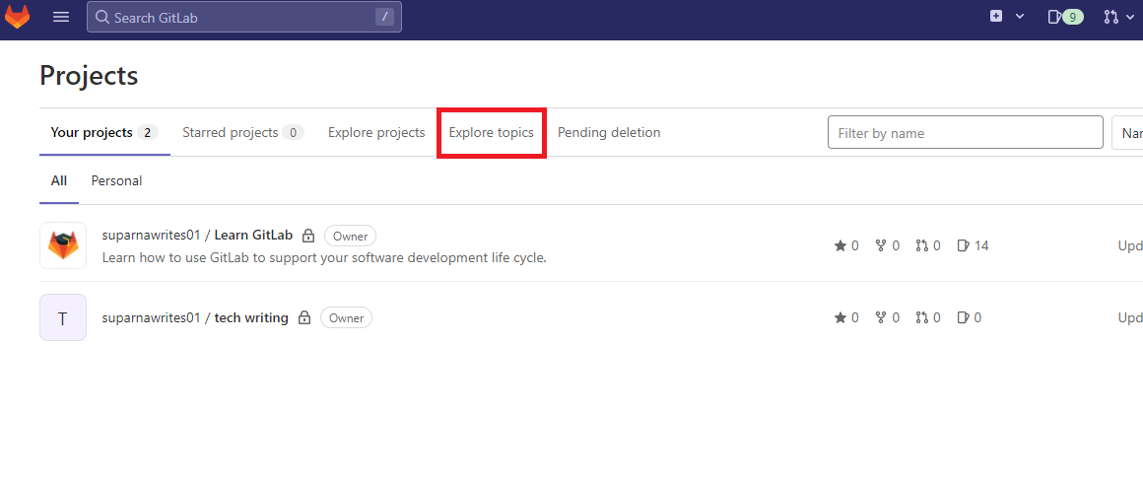Open the tech writing project T avatar

[x=63, y=317]
